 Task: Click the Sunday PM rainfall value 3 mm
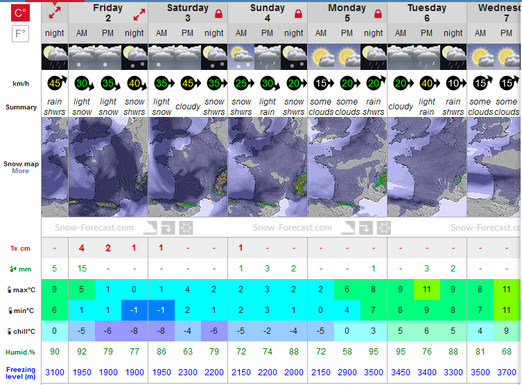click(268, 269)
